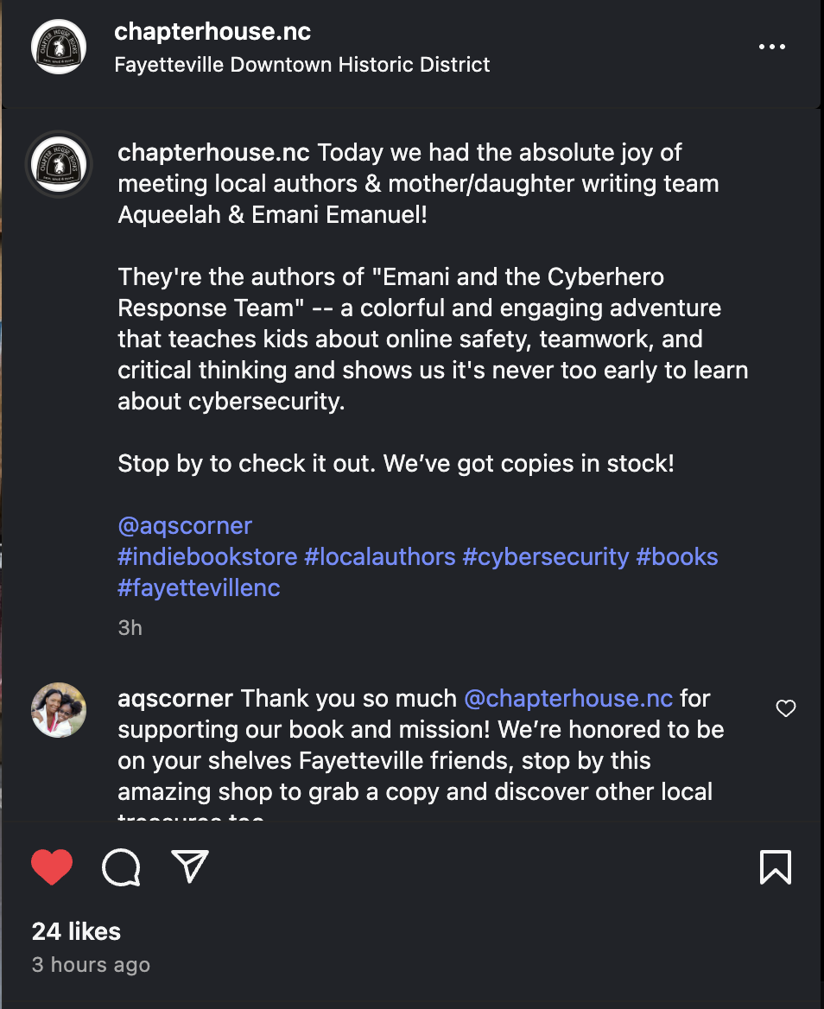Open chapterhouse.nc header profile picture
Image resolution: width=824 pixels, height=1009 pixels.
point(59,47)
